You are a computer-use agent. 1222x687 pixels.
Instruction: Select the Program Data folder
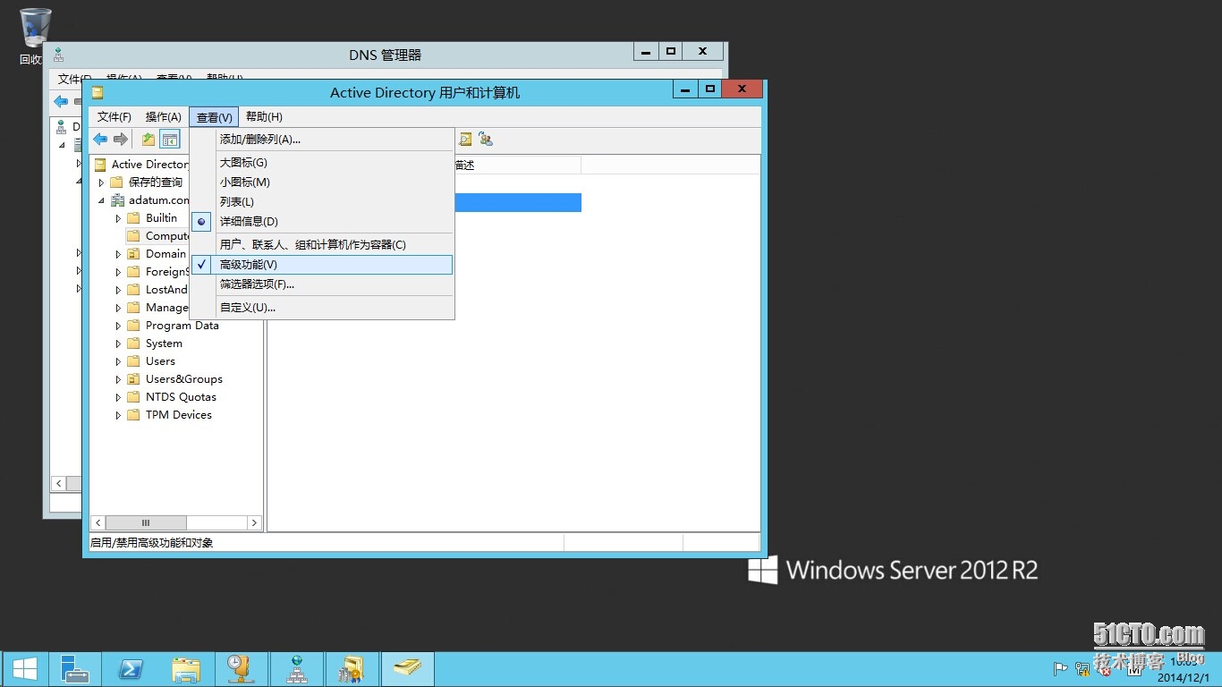(x=182, y=326)
